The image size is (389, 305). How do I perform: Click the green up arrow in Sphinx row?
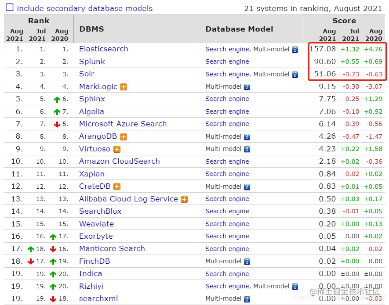point(57,100)
